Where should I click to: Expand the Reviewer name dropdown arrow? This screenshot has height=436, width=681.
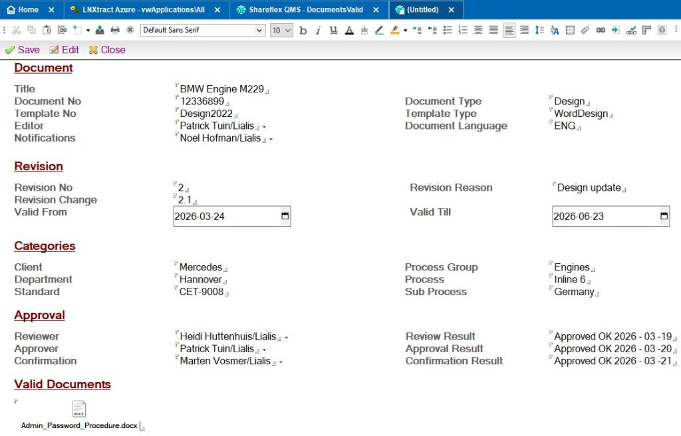[287, 338]
